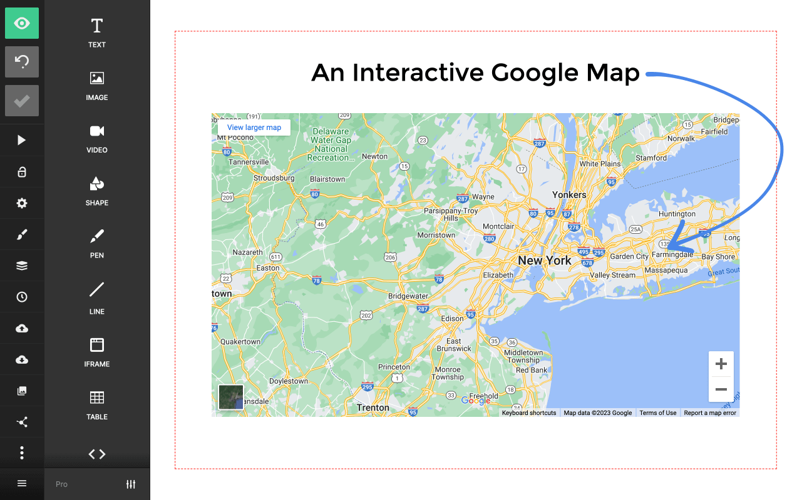Zoom out the map with minus button

tap(721, 389)
